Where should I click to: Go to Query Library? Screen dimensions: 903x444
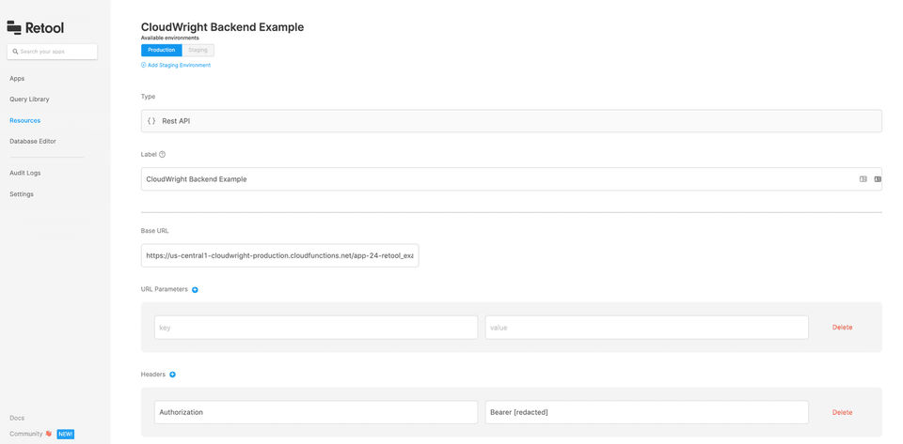click(29, 99)
